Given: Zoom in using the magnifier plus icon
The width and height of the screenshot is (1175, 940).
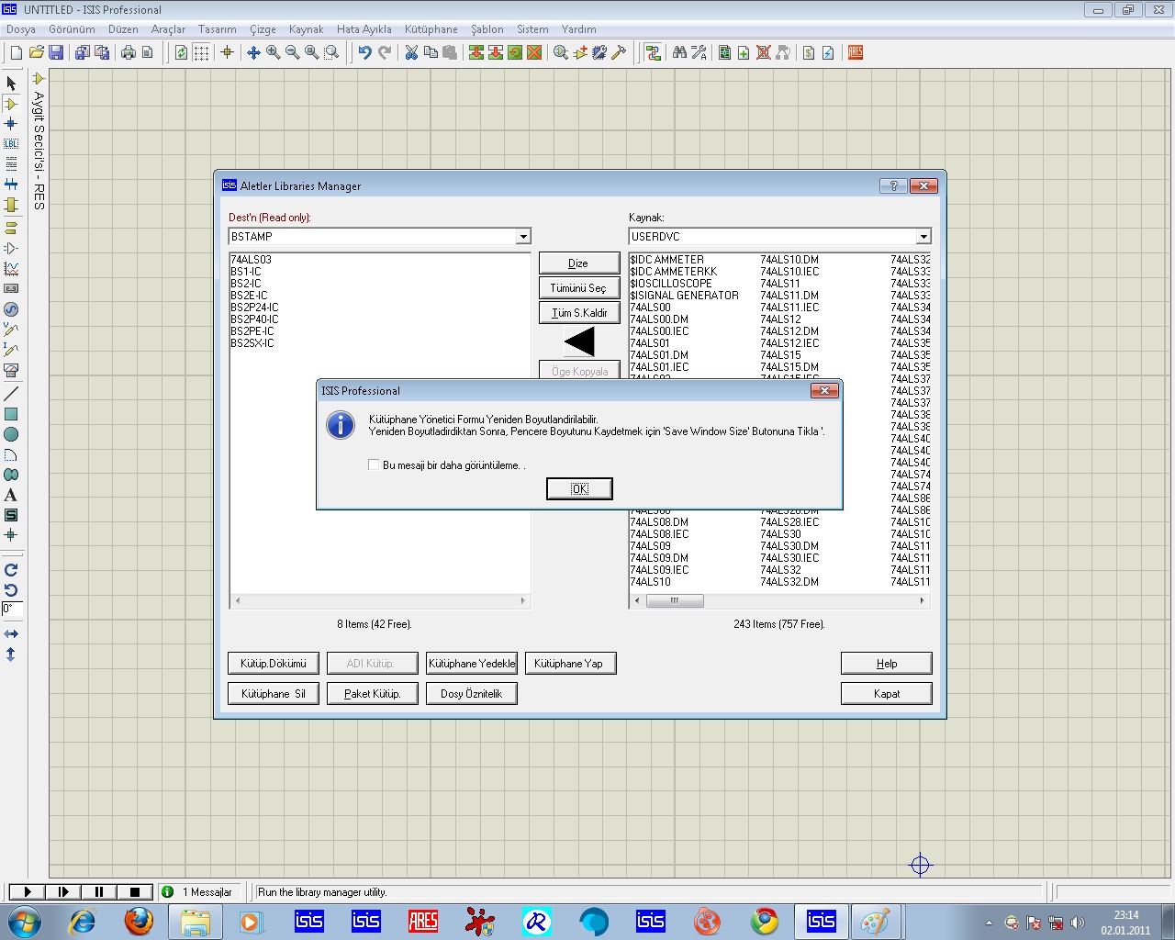Looking at the screenshot, I should [273, 52].
